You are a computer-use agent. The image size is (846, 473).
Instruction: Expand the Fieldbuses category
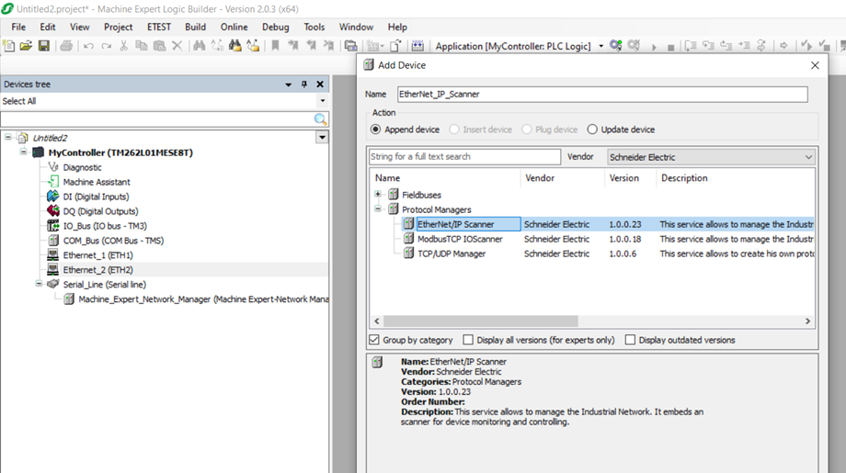tap(378, 194)
